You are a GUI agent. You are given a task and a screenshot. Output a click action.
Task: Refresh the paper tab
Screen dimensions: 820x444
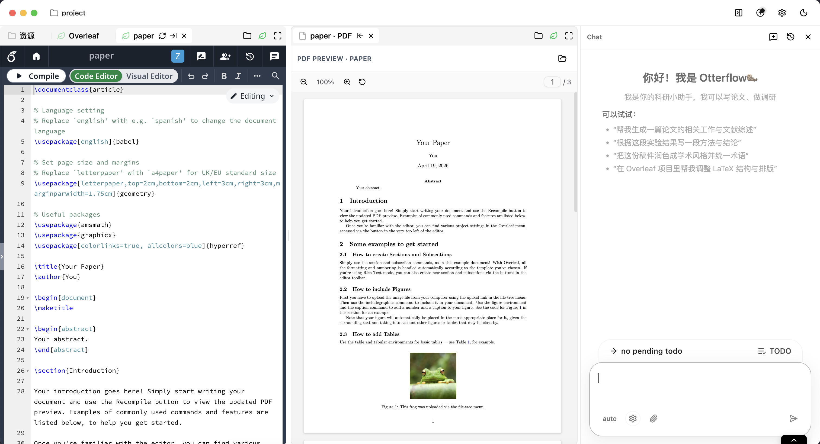click(162, 36)
